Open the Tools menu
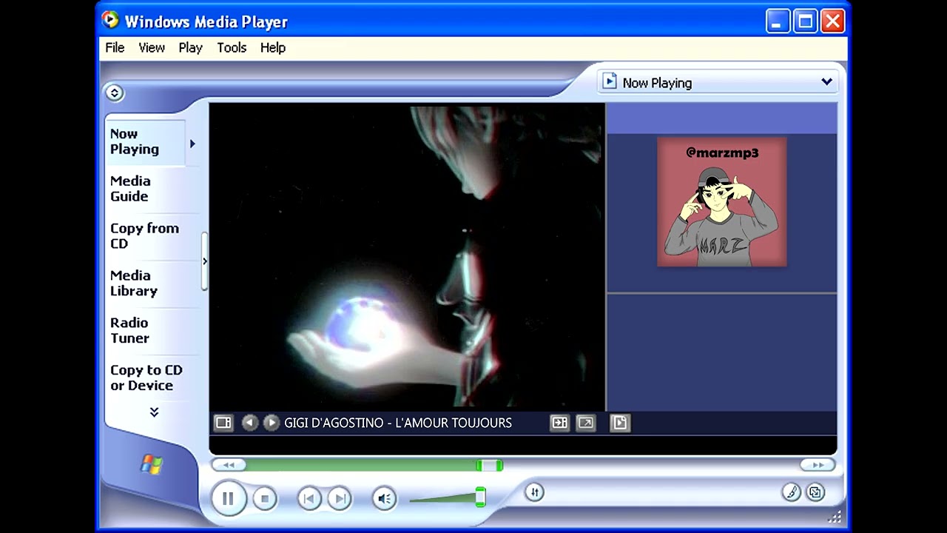947x533 pixels. click(232, 47)
